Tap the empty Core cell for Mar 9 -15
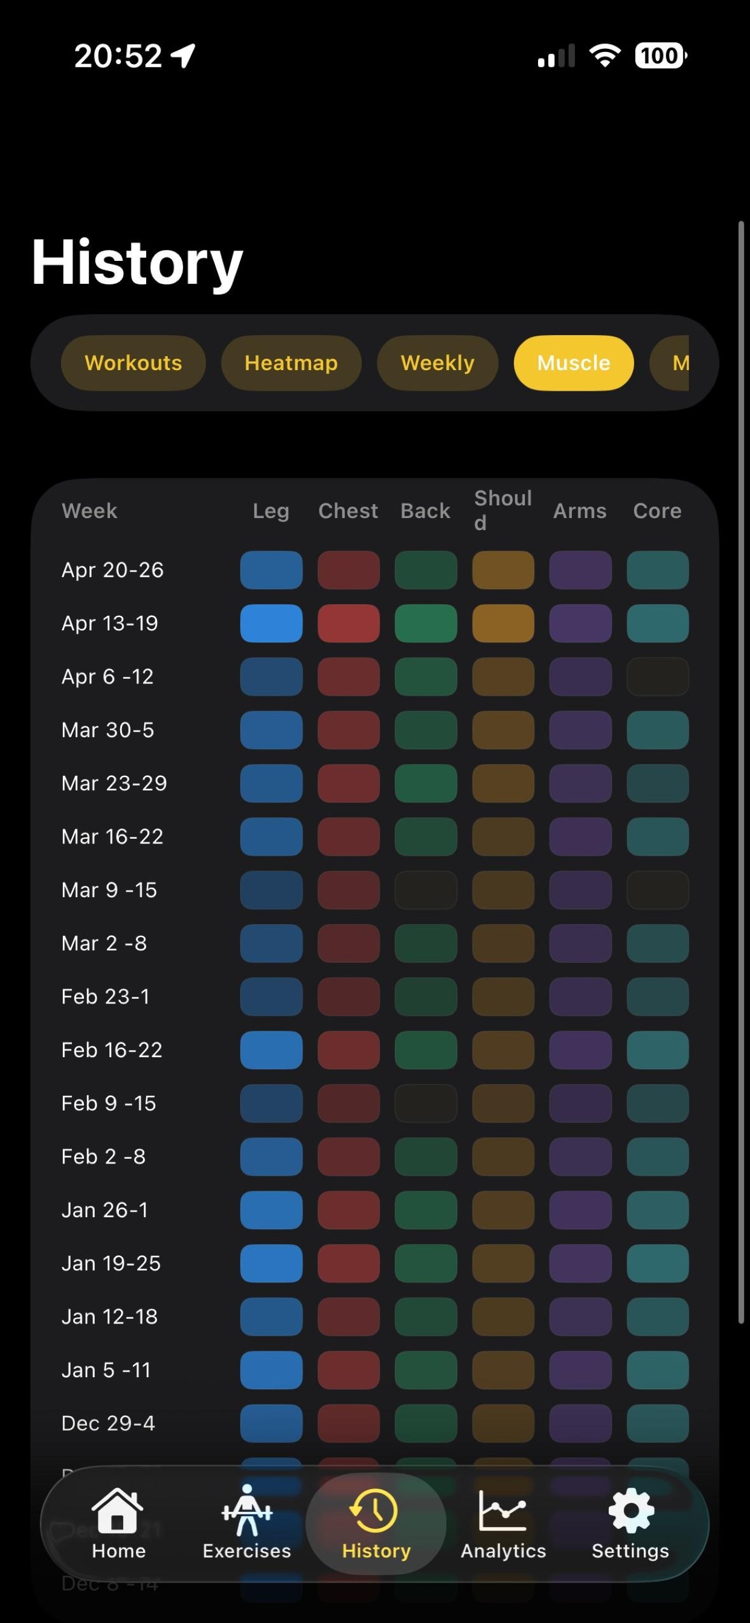The height and width of the screenshot is (1623, 750). click(658, 890)
